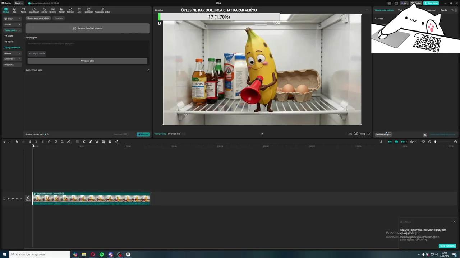Open the Filtreler filters panel
Viewport: 460px width, 258px height.
[70, 10]
